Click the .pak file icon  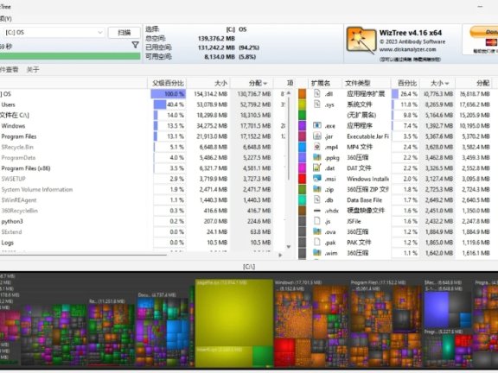click(317, 242)
